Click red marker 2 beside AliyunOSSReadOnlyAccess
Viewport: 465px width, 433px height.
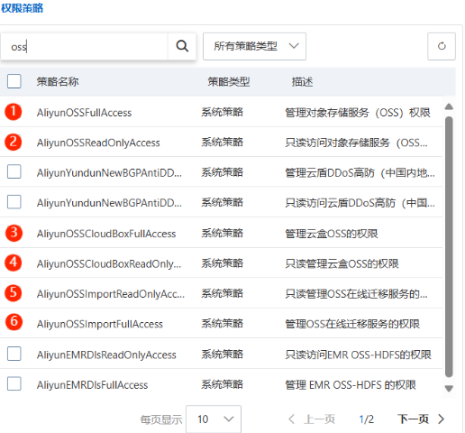coord(14,142)
